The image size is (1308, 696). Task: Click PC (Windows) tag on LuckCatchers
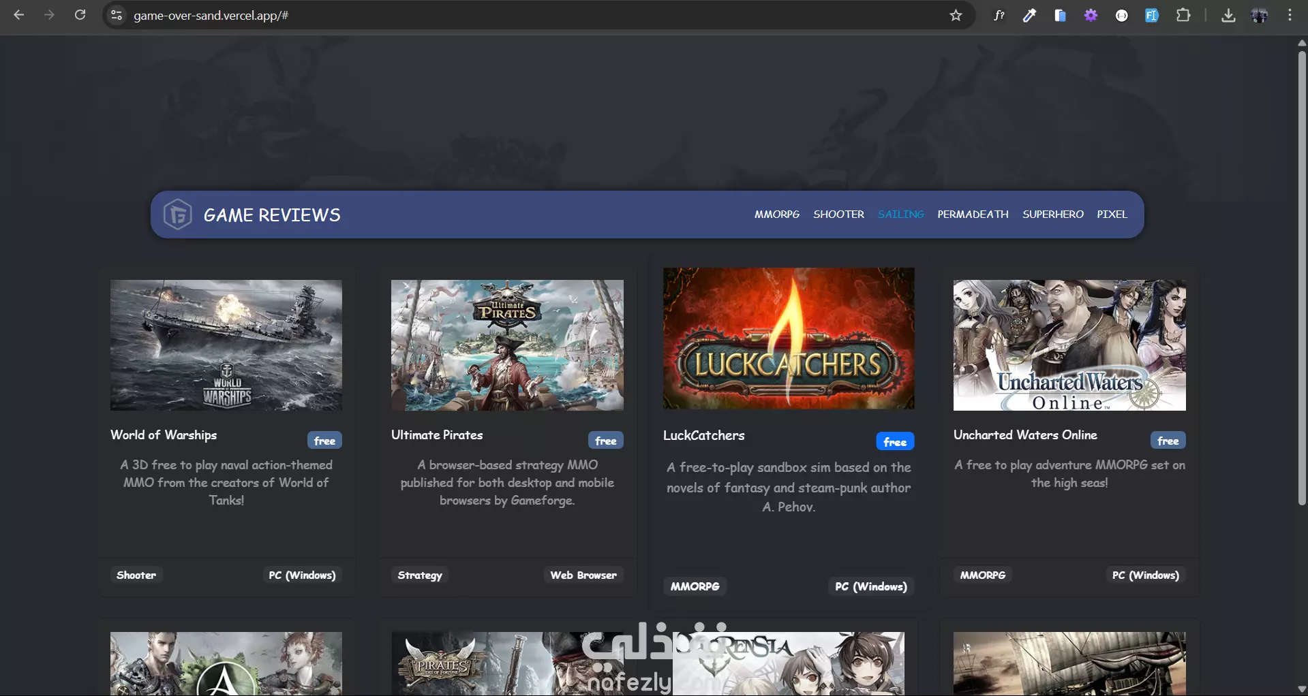pos(871,586)
